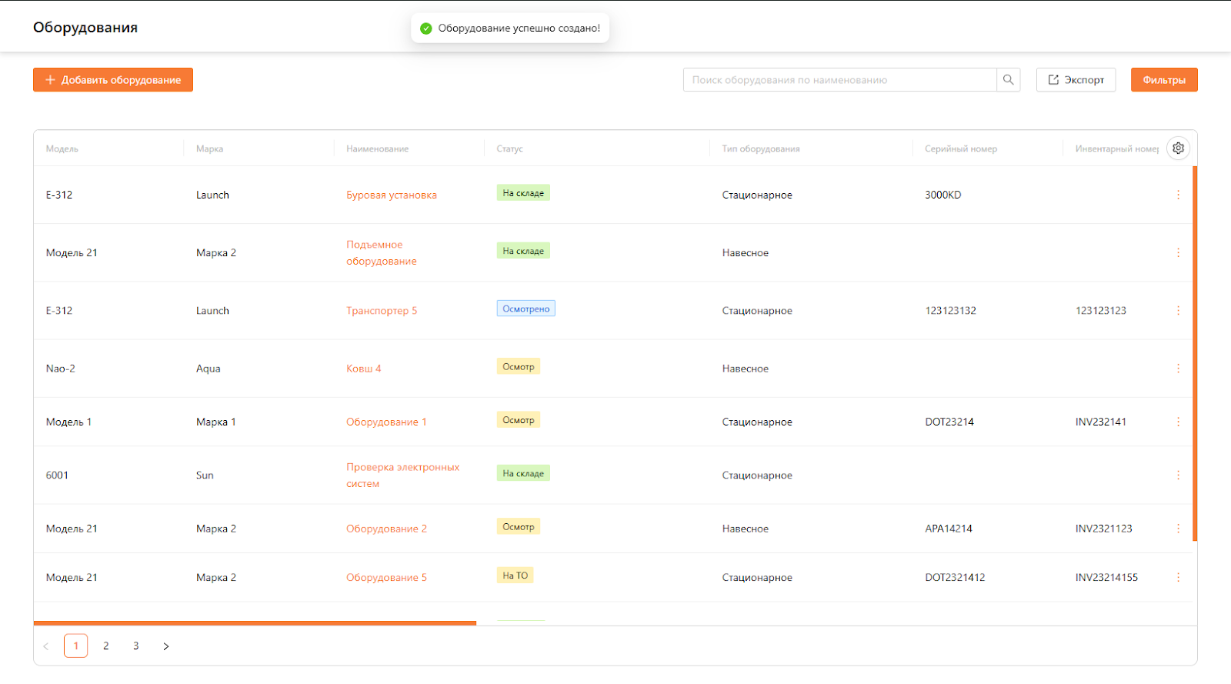Open row actions for Оборудование 2
This screenshot has height=684, width=1231.
click(x=1178, y=529)
